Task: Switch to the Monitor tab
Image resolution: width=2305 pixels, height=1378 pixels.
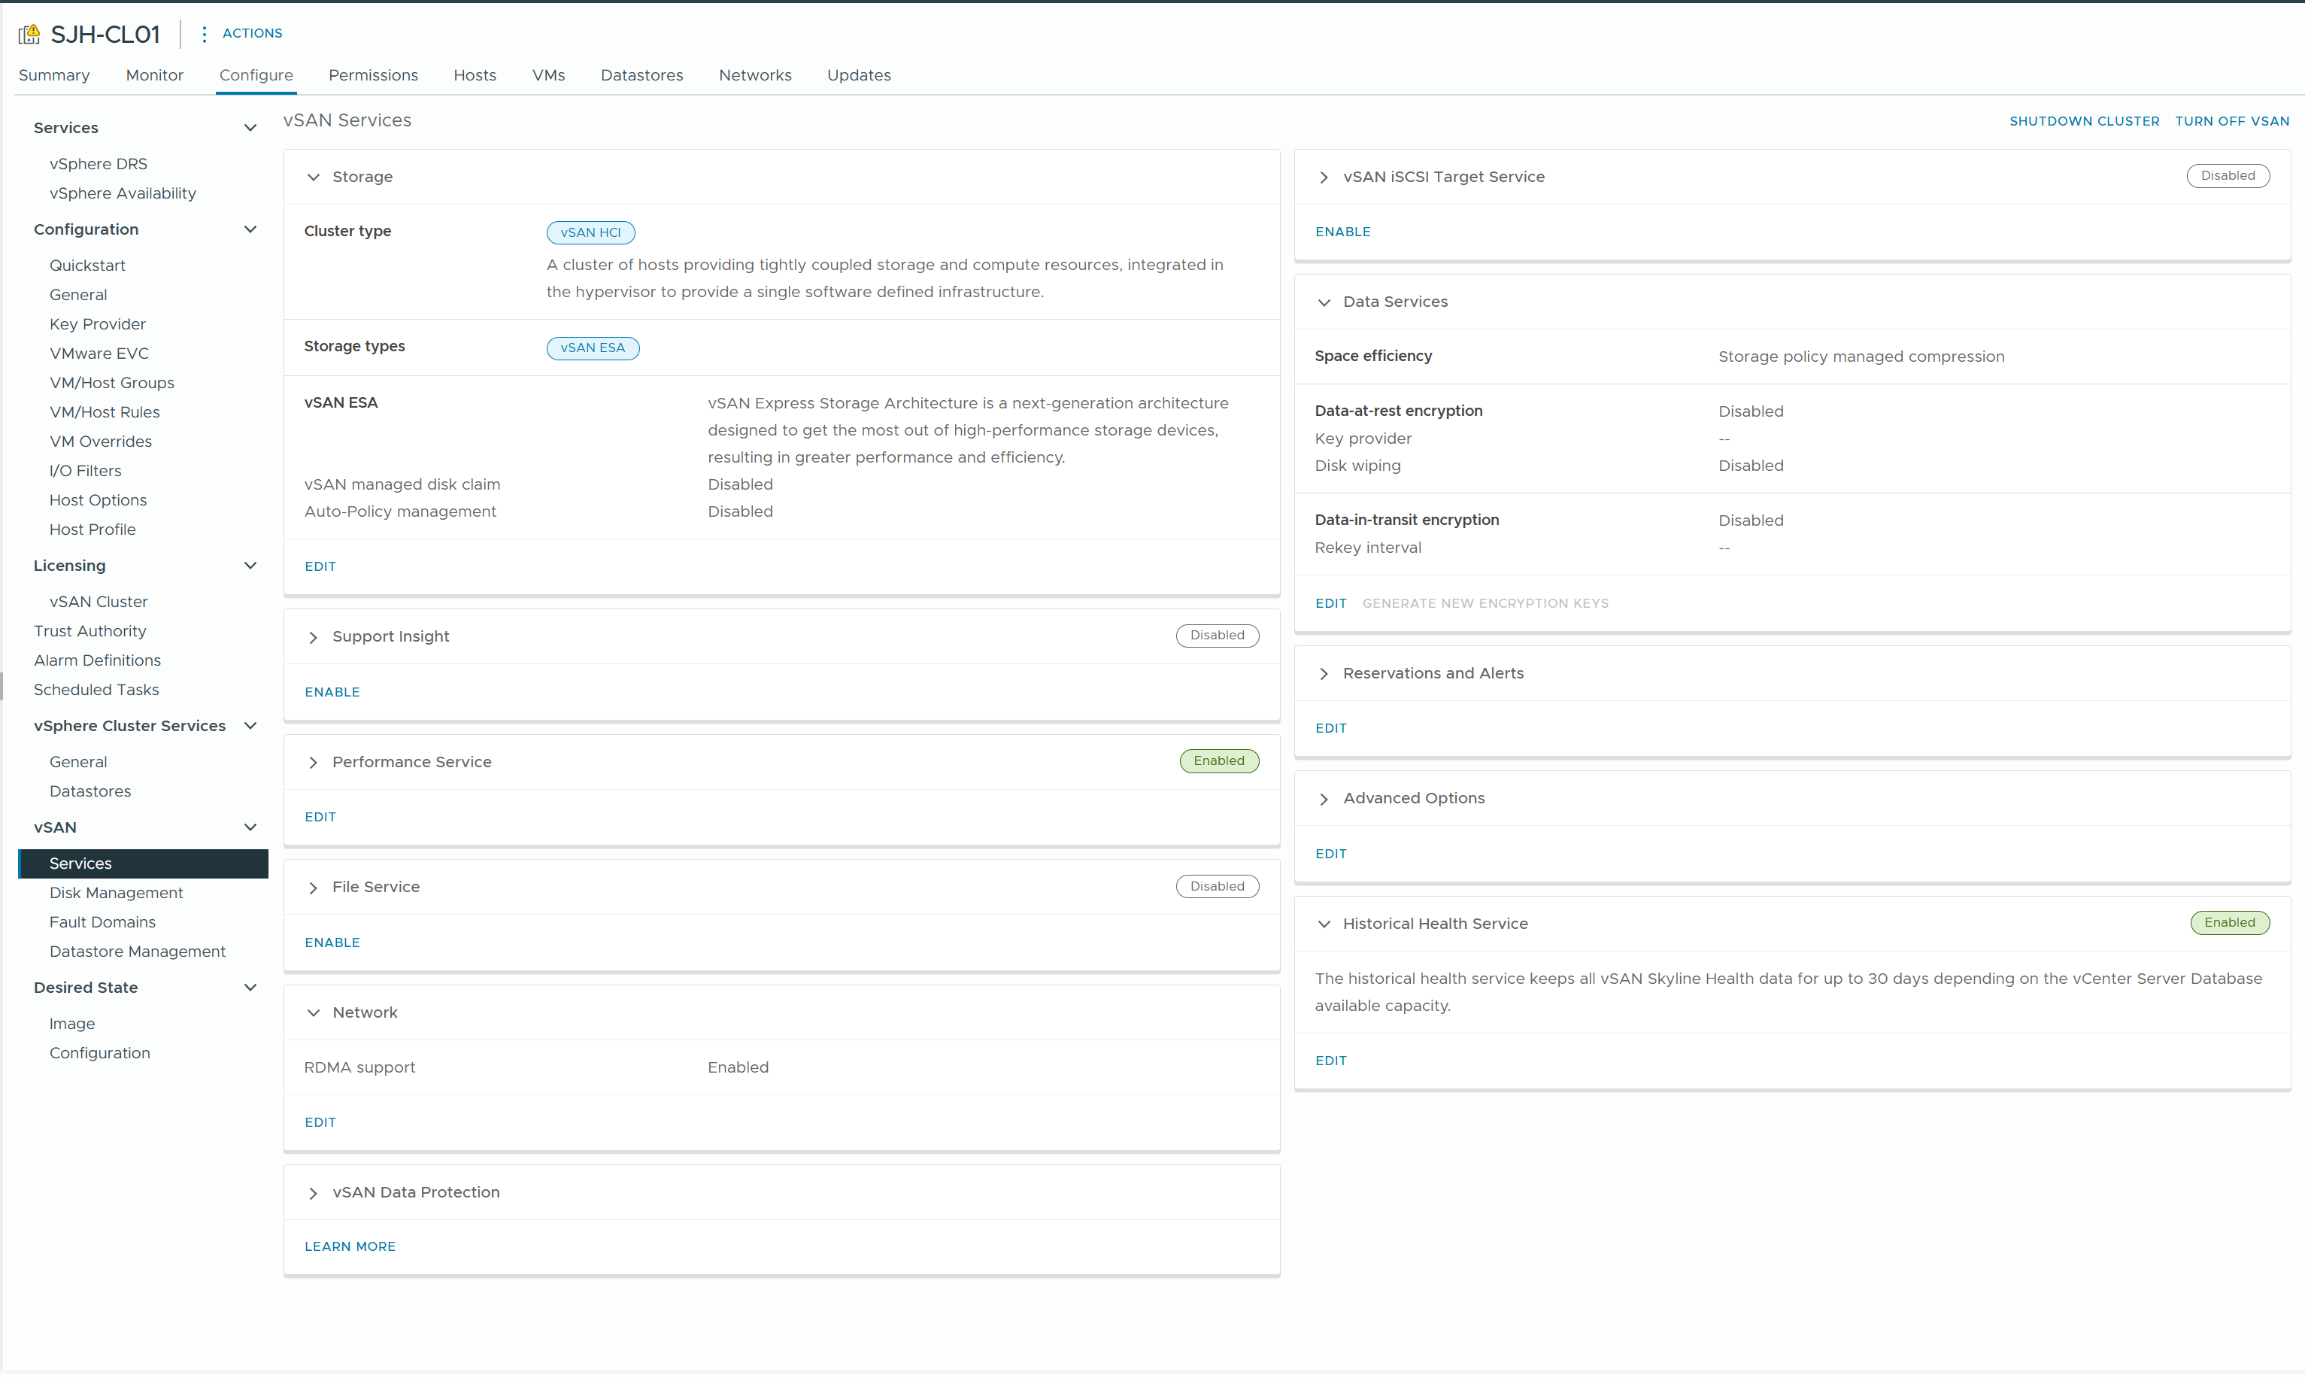Action: pyautogui.click(x=154, y=75)
